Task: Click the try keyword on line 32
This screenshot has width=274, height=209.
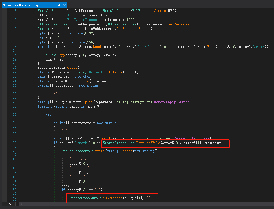Action: (48, 115)
